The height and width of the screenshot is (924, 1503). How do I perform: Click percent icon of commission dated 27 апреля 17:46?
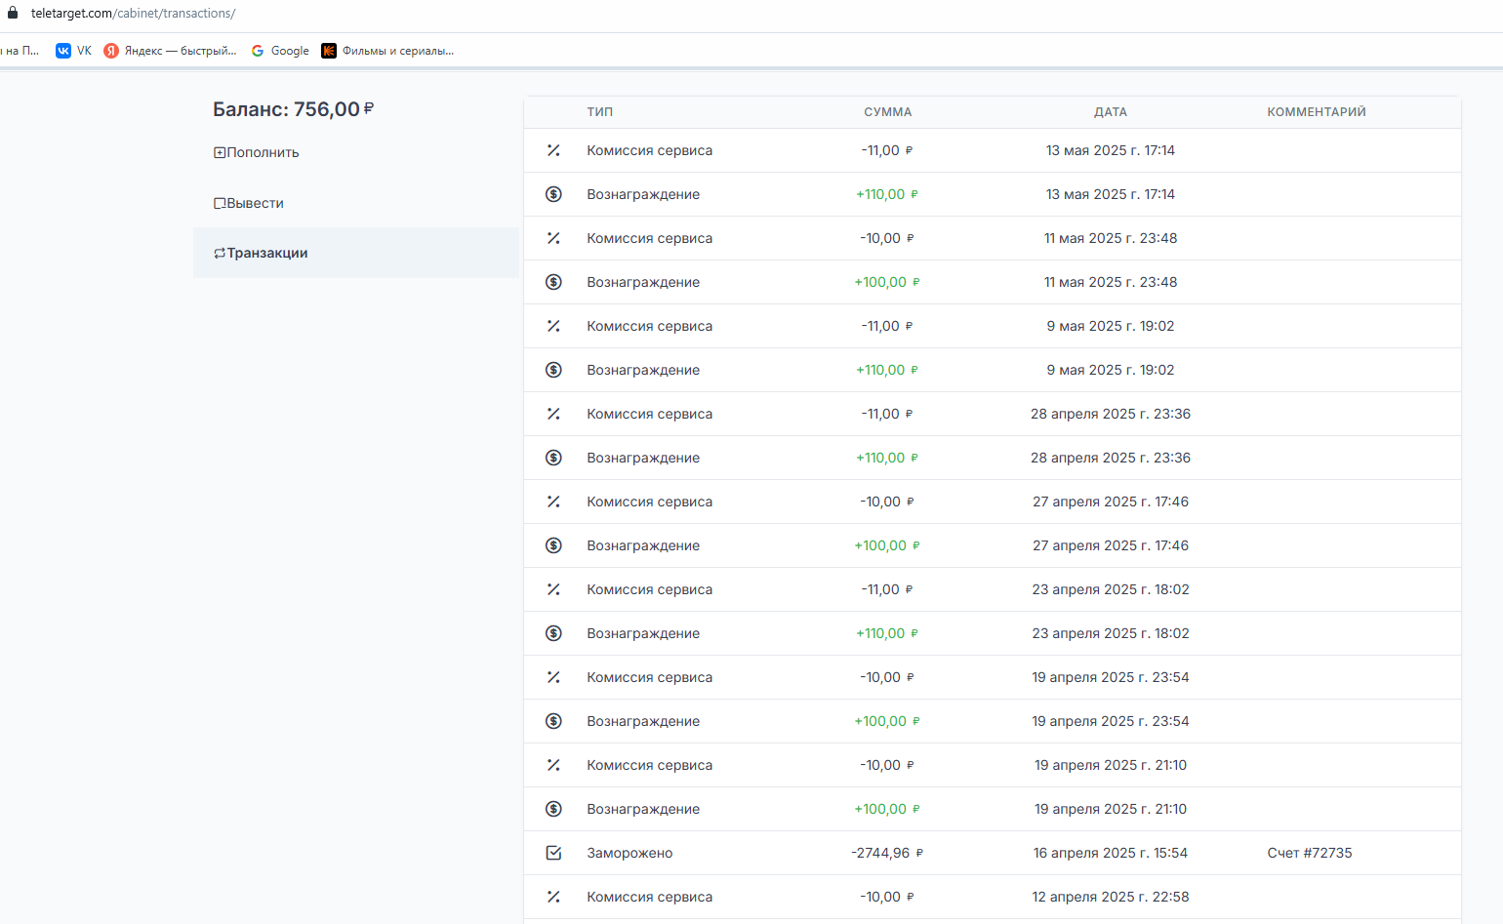tap(553, 502)
